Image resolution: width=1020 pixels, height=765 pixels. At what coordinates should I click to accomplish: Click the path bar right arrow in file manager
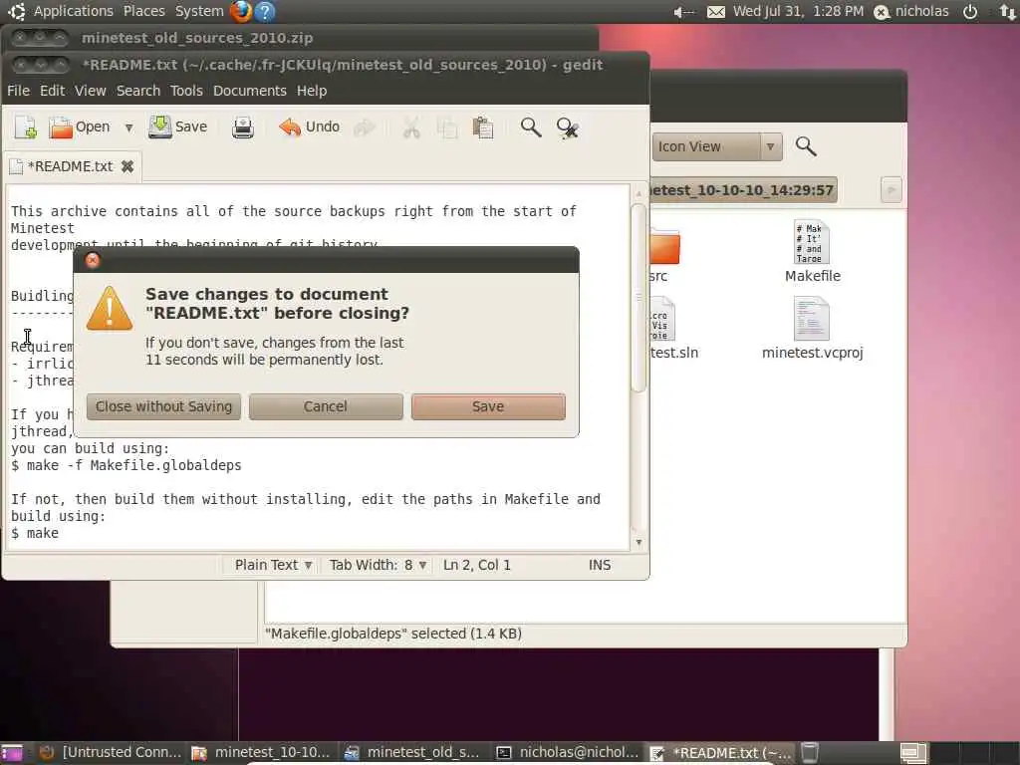[x=892, y=190]
